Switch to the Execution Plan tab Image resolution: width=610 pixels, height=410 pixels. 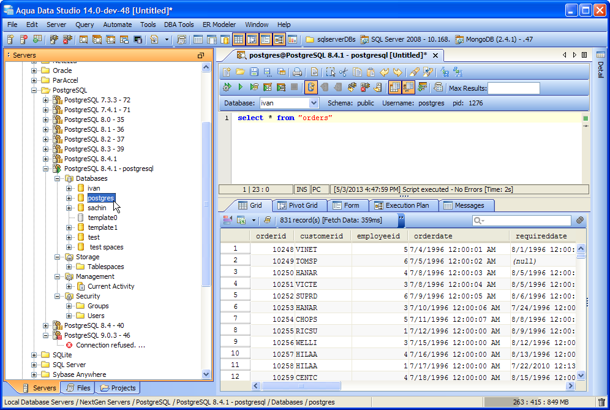point(402,205)
